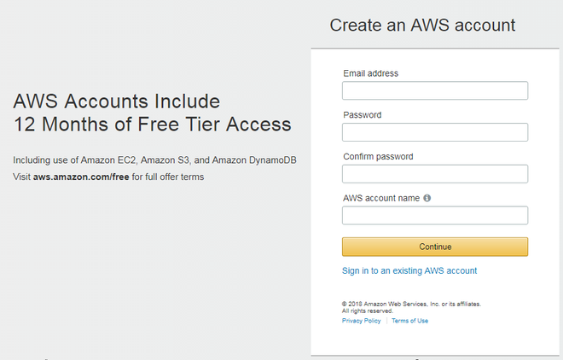Click the AWS account name label

click(x=380, y=198)
